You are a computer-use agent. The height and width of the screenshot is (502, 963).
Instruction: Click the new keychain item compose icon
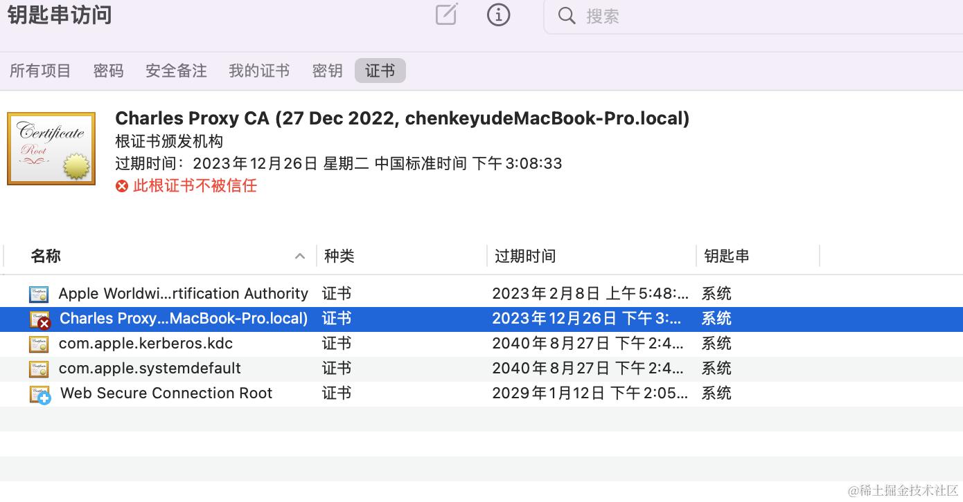447,15
